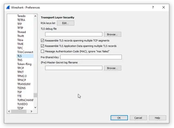Image resolution: width=174 pixels, height=128 pixels.
Task: Open Help for preferences
Action: 158,118
